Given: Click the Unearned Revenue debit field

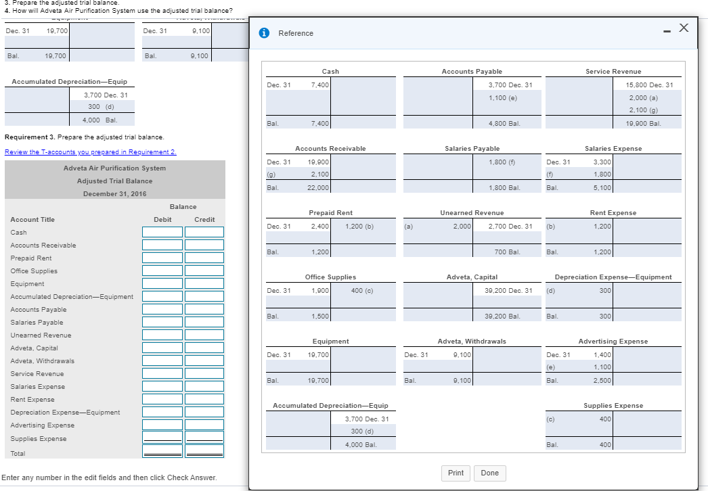Looking at the screenshot, I should 162,335.
